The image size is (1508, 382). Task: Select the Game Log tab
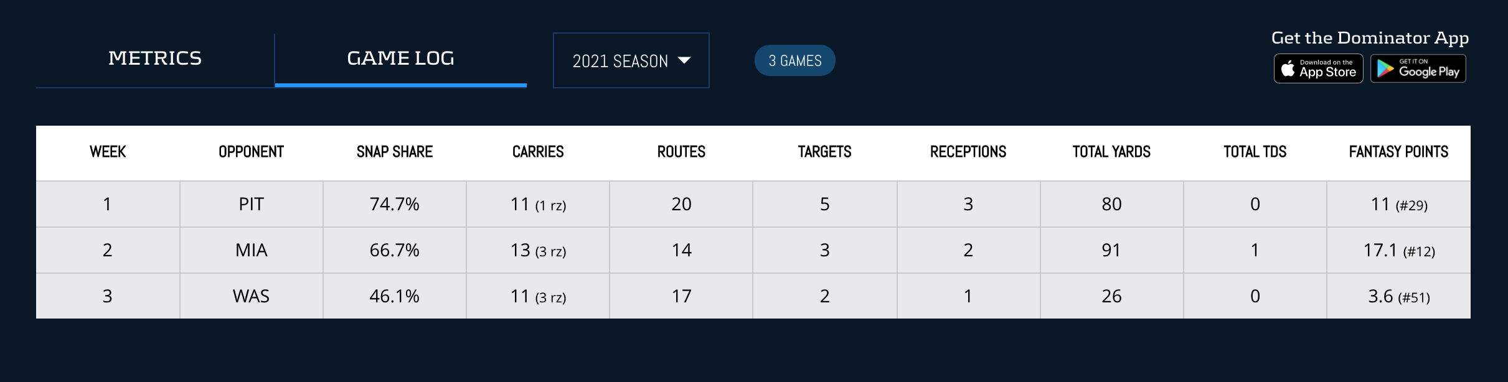tap(400, 58)
